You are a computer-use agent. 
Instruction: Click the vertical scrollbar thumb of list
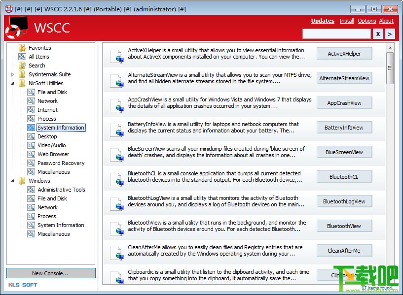pyautogui.click(x=390, y=68)
